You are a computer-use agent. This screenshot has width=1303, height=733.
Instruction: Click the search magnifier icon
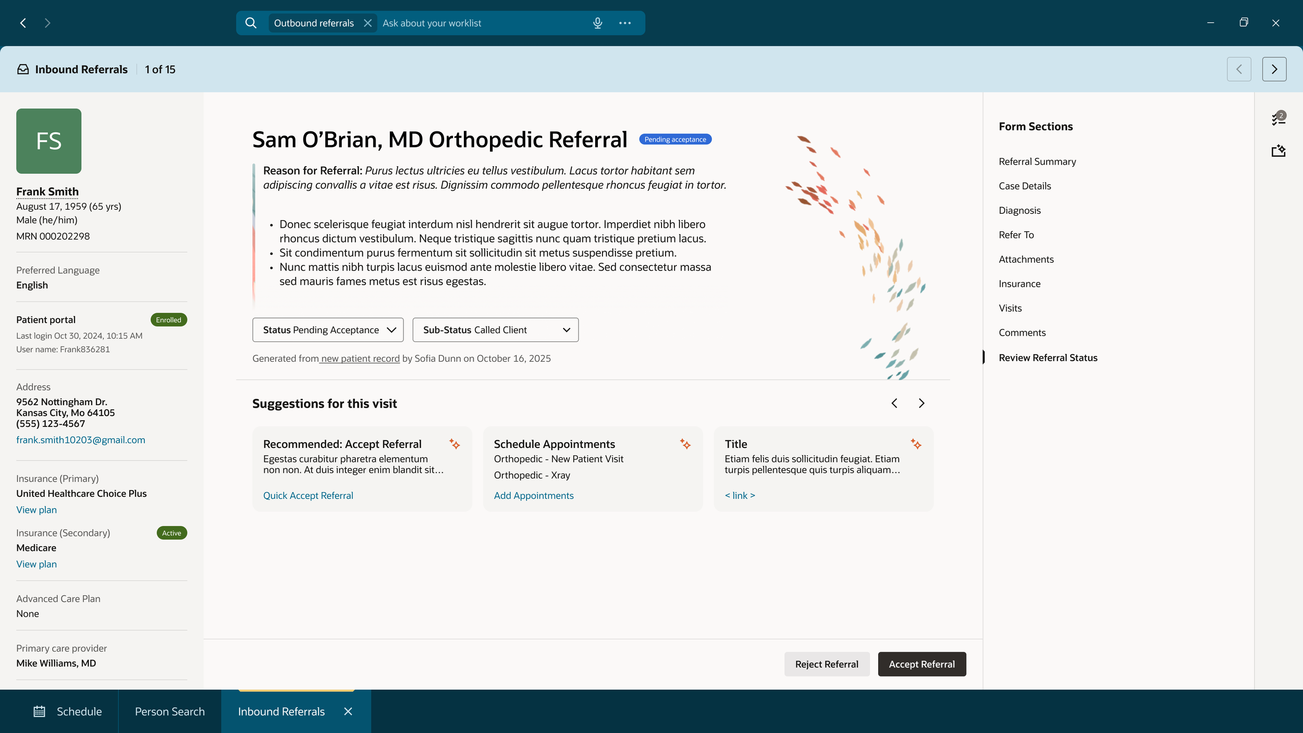251,23
